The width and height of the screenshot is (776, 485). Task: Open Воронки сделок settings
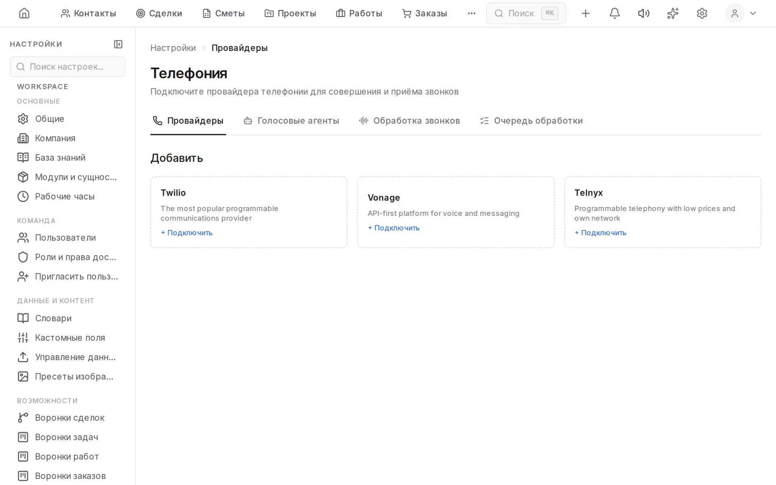pyautogui.click(x=67, y=418)
